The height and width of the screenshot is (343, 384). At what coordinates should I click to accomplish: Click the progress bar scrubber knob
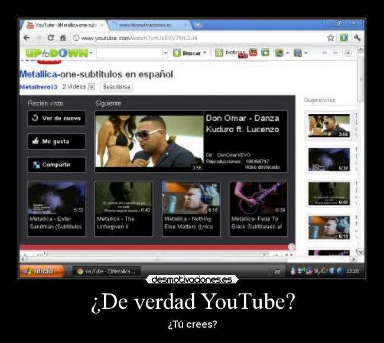point(291,247)
